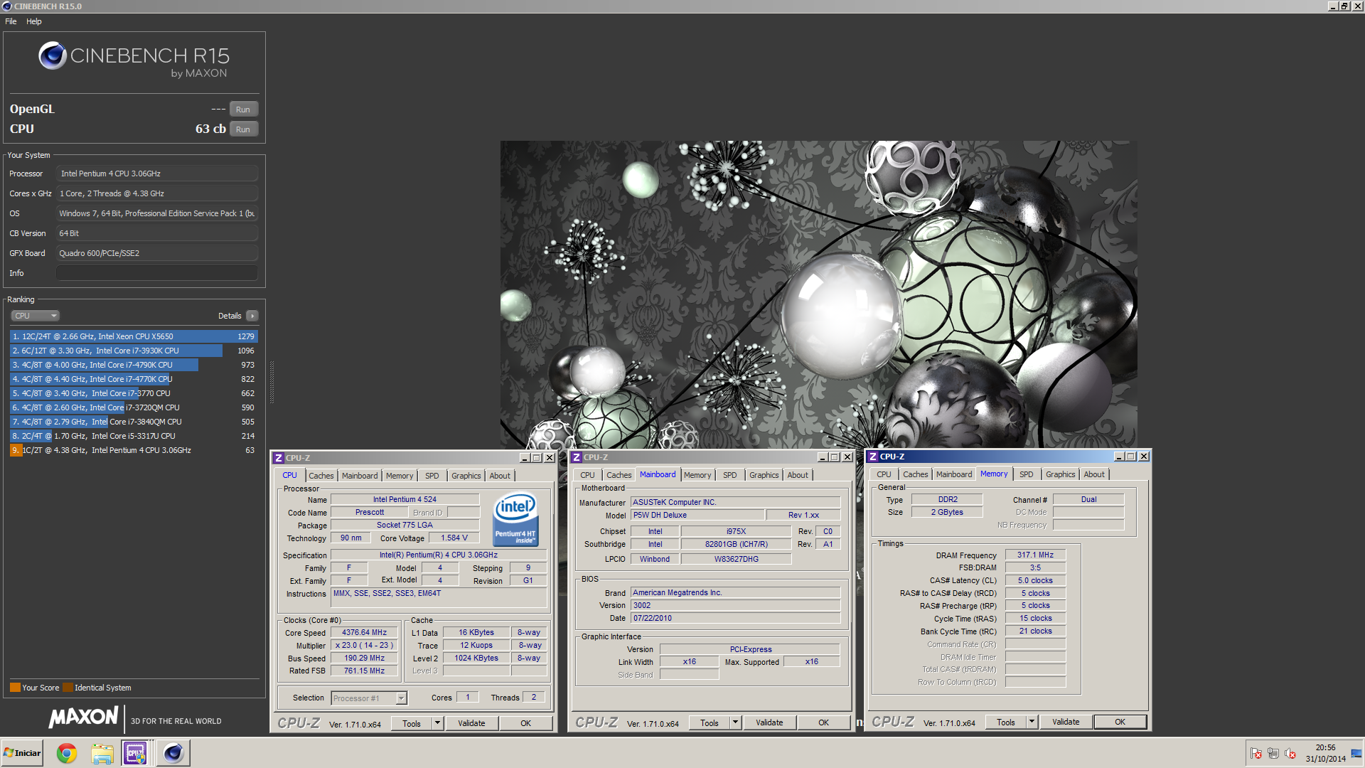1365x768 pixels.
Task: Select the Core i5-3317U ranking entry
Action: tap(134, 436)
